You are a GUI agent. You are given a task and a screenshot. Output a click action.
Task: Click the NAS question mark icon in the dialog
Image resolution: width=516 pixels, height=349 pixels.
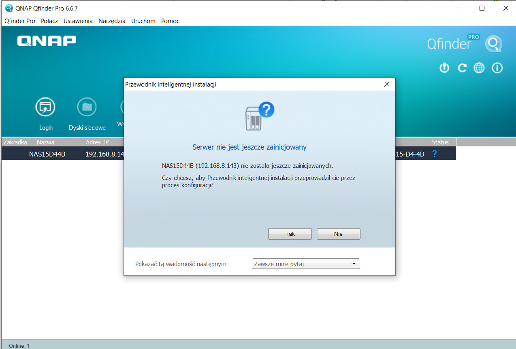coord(260,116)
